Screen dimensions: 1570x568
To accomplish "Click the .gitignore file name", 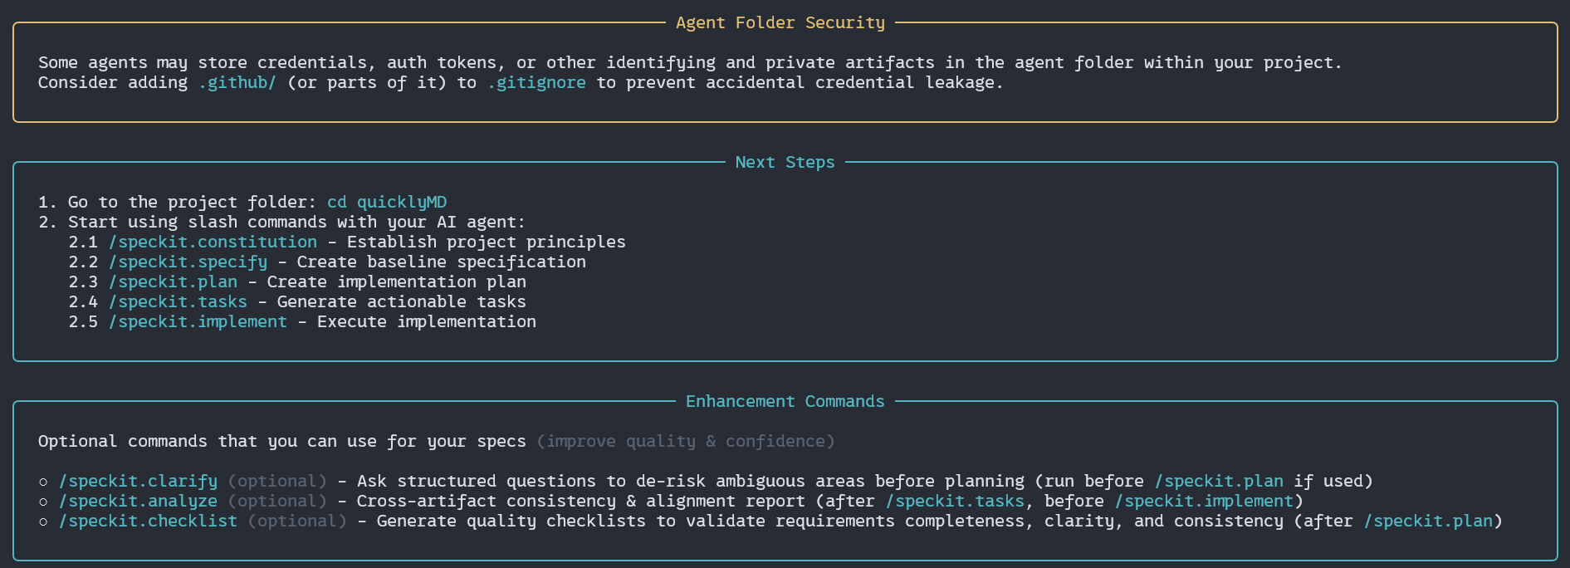I will 536,83.
